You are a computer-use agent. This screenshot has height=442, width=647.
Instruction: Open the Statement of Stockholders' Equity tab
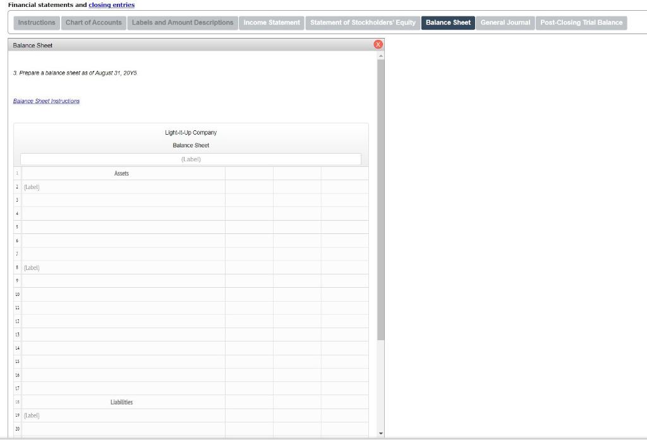[x=364, y=22]
